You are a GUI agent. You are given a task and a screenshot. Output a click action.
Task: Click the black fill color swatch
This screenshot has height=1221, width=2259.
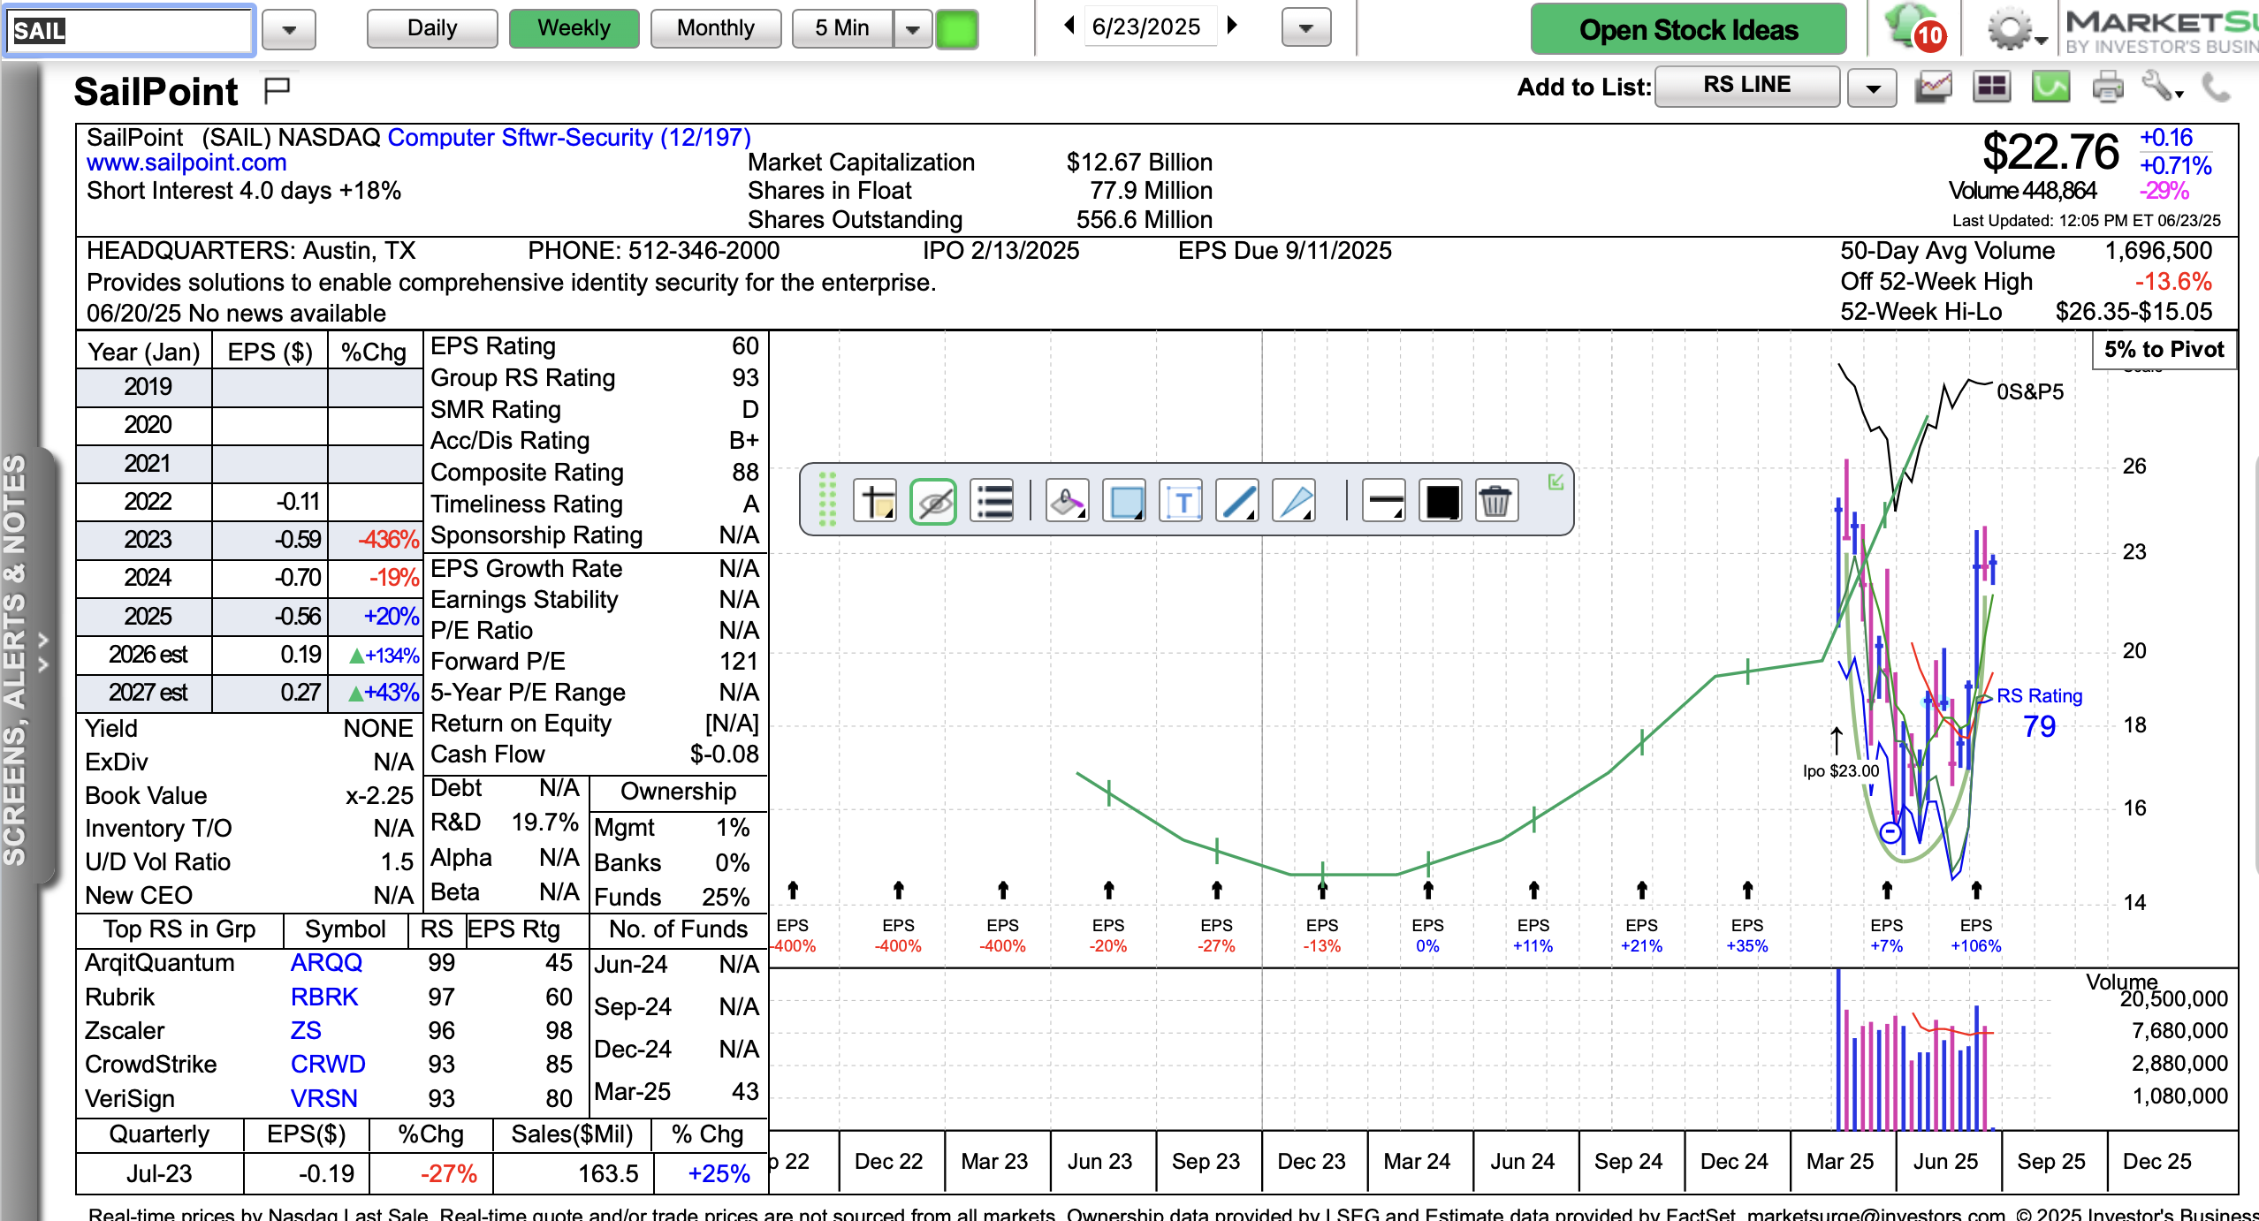click(x=1441, y=502)
